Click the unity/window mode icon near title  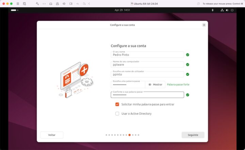198,4
